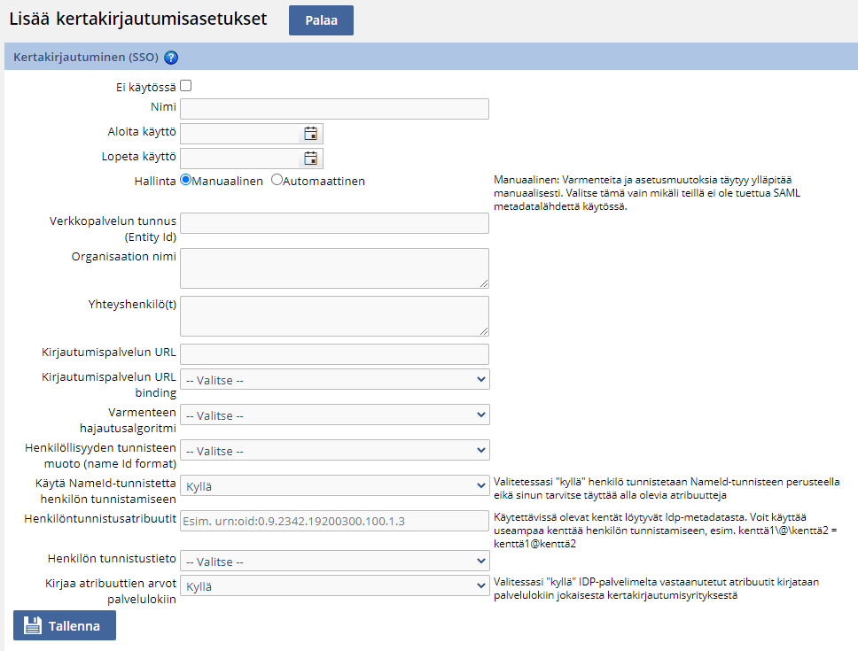Open the Henkilöllisyyden tunnisteen muoto dropdown
The image size is (858, 651).
pos(334,450)
